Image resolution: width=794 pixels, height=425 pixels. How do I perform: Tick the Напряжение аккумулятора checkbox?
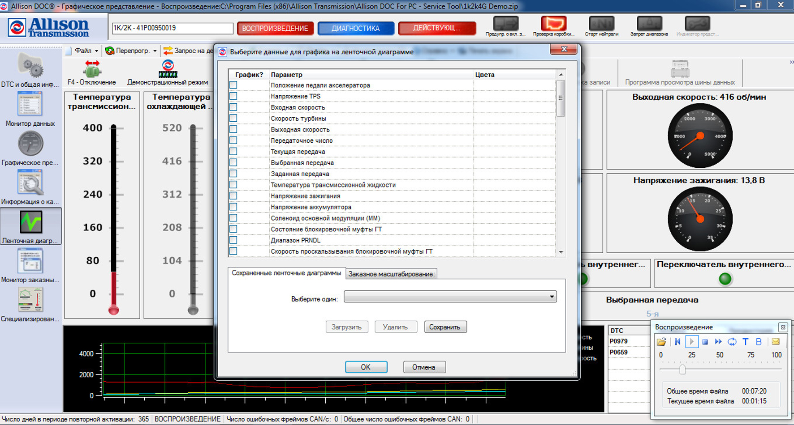pyautogui.click(x=233, y=207)
